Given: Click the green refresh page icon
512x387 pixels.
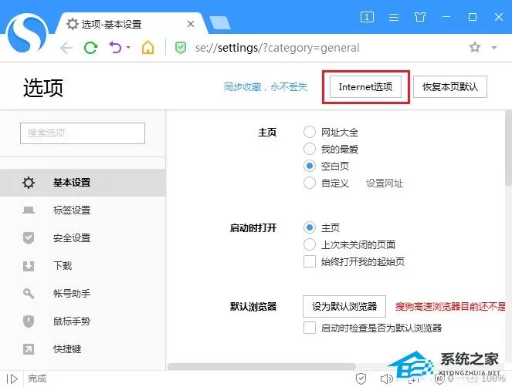Looking at the screenshot, I should 90,48.
